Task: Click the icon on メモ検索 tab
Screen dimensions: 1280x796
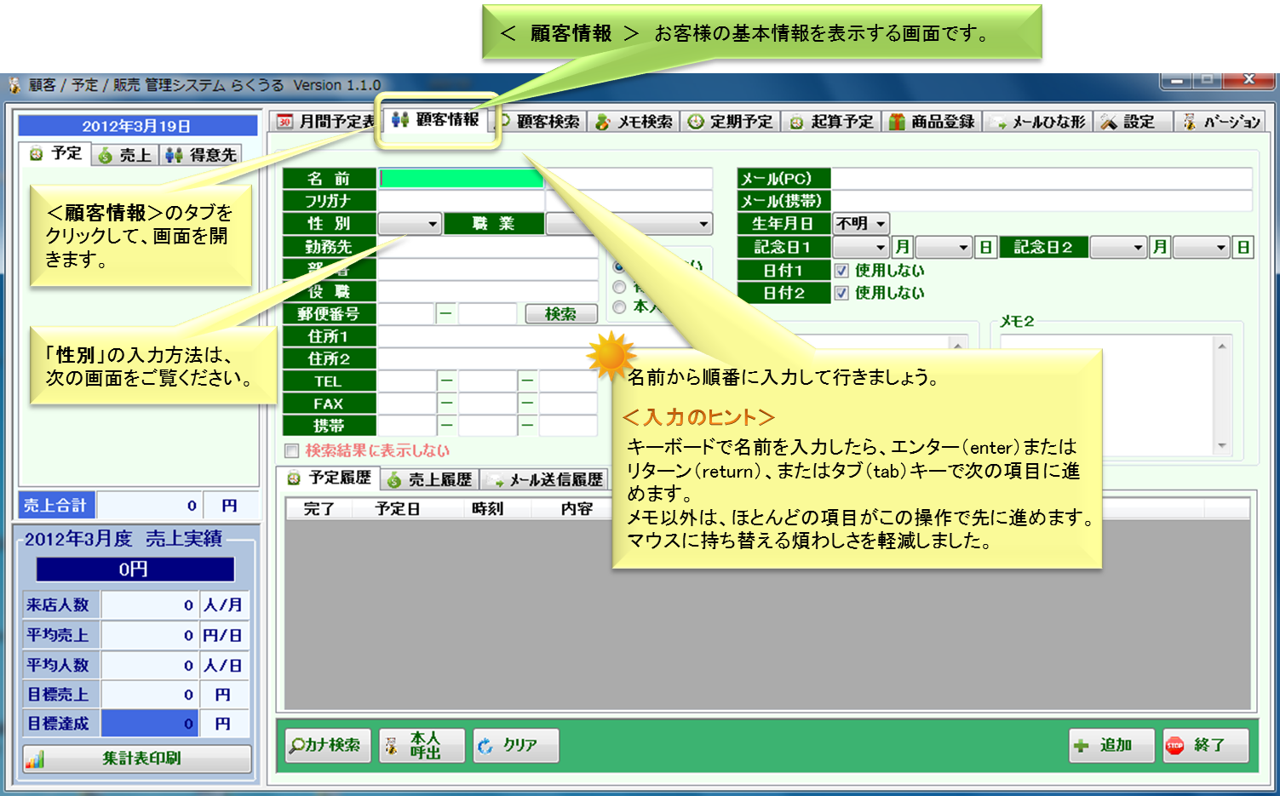Action: [603, 122]
